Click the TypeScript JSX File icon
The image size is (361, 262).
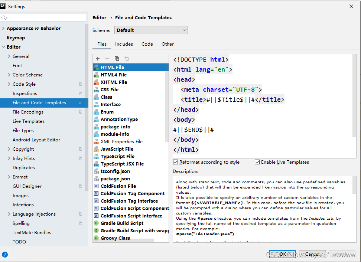pos(96,164)
